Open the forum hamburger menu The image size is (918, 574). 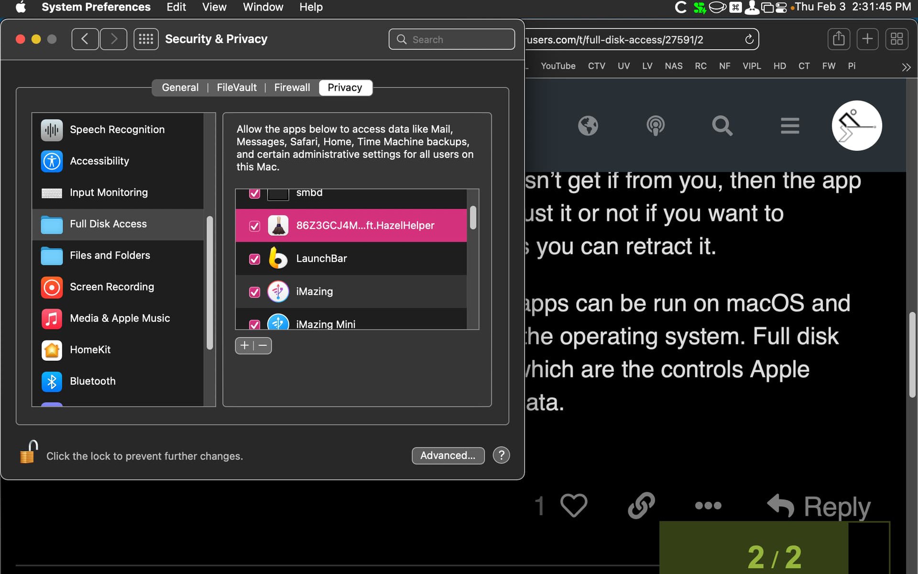[x=790, y=126]
